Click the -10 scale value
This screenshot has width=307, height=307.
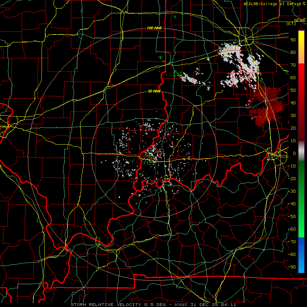point(292,166)
